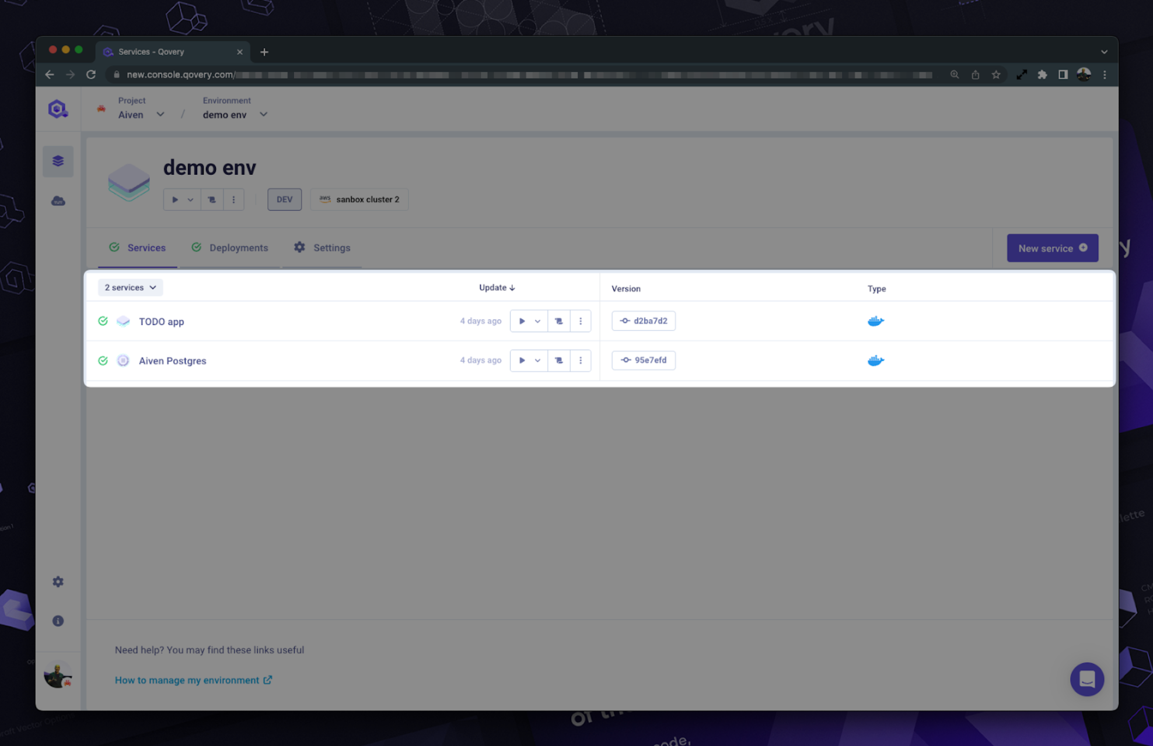Click the play button for demo env
1153x746 pixels.
point(174,199)
